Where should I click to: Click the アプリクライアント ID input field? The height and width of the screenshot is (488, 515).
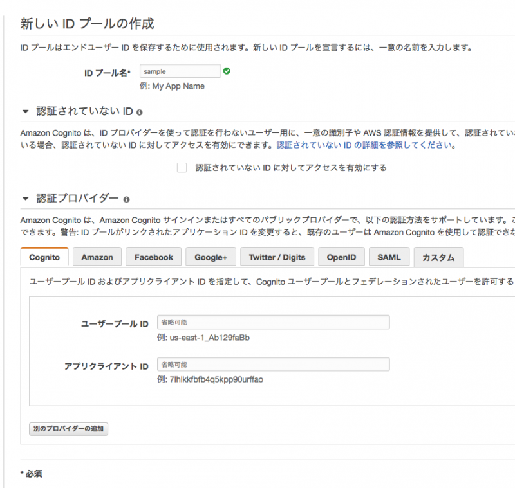click(x=273, y=364)
